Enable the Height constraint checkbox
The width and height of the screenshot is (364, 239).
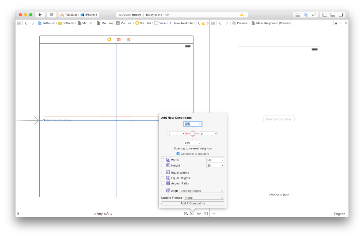[163, 165]
